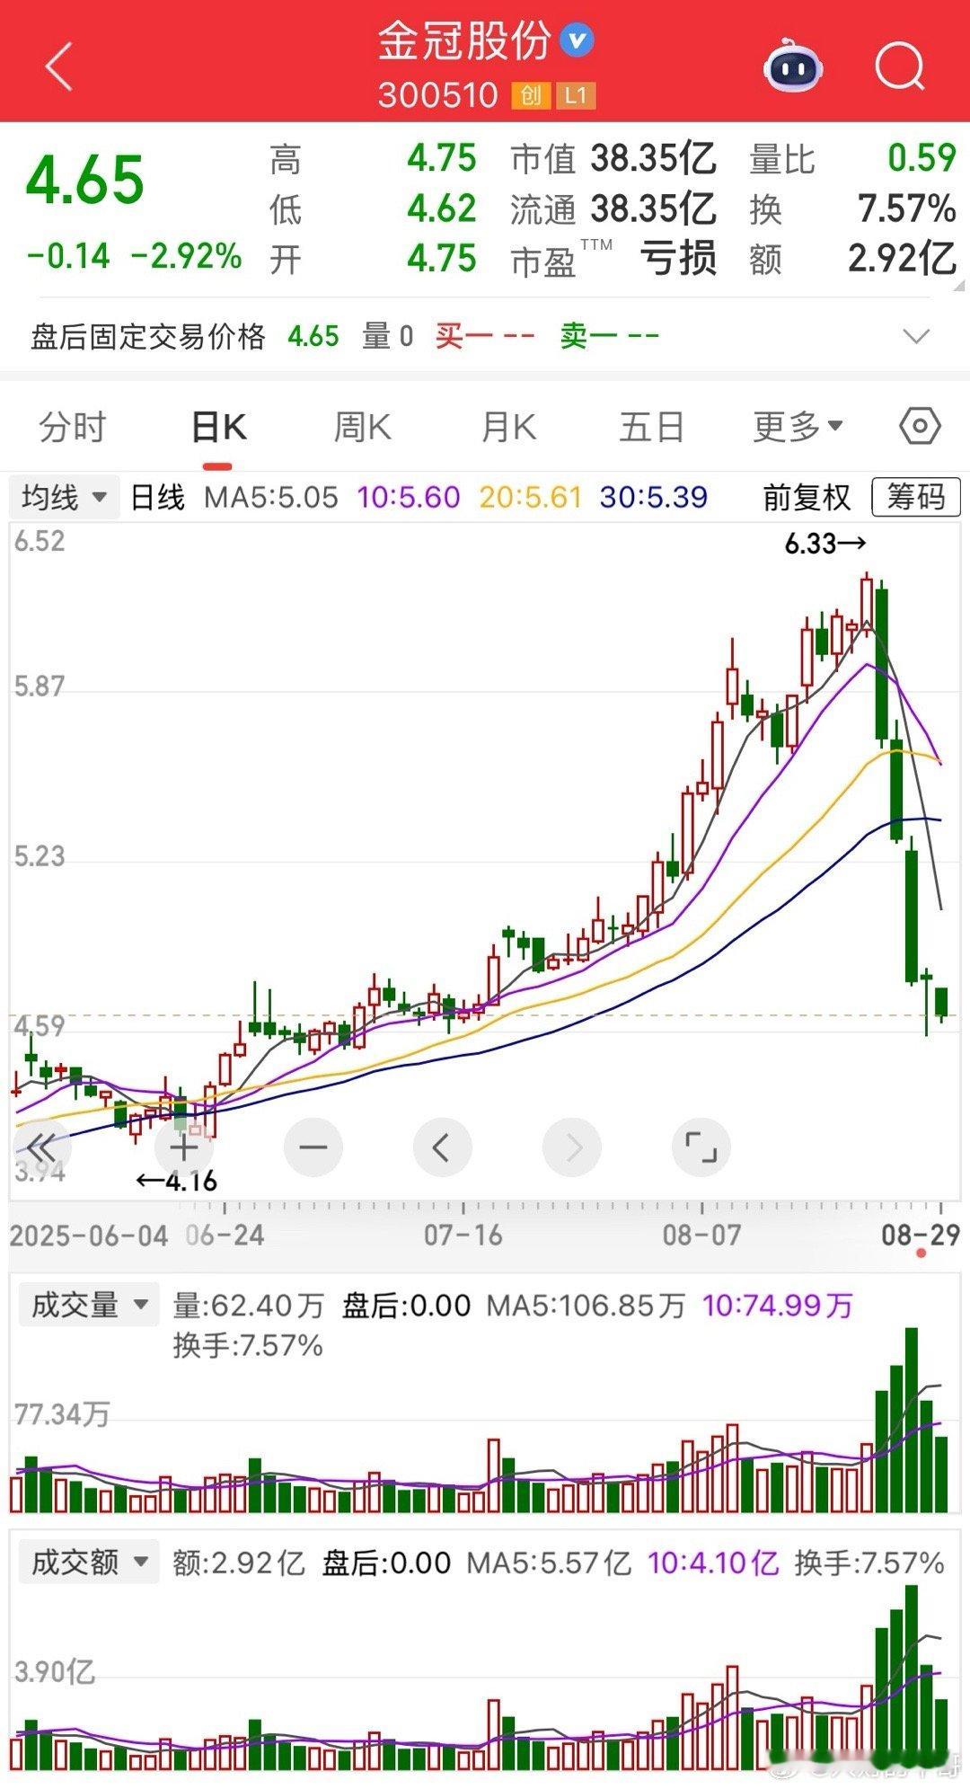Viewport: 970px width, 1789px height.
Task: Open the 更多 period dropdown
Action: [x=798, y=427]
